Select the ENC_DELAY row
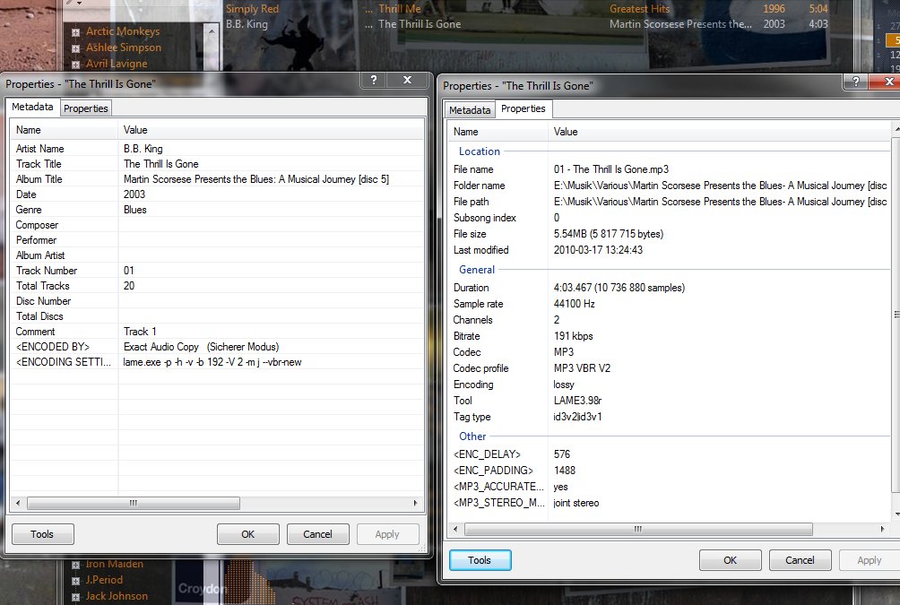 point(670,454)
